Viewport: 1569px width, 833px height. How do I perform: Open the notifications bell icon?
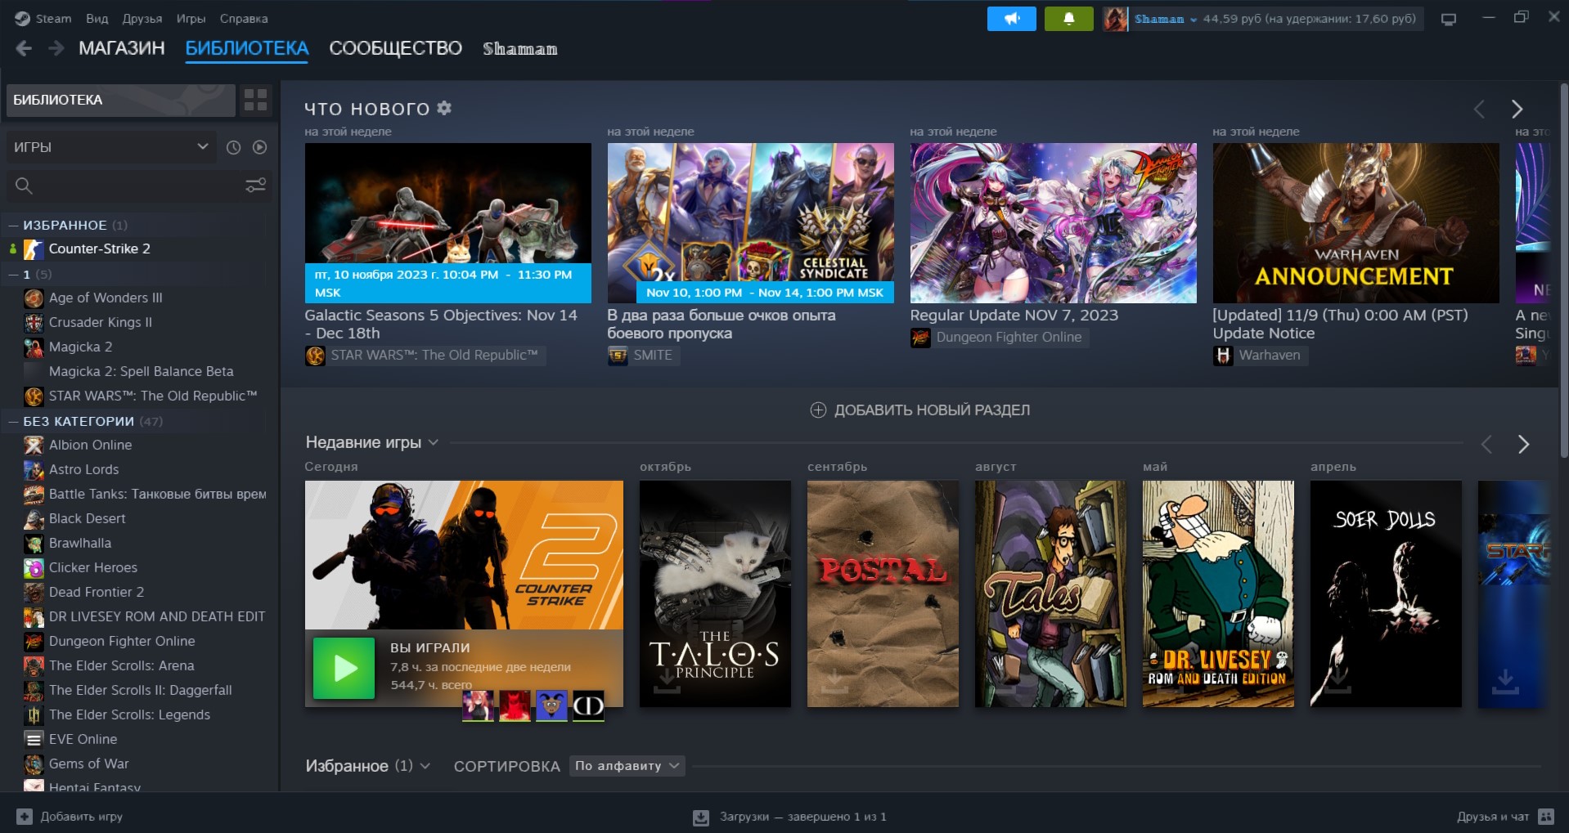pyautogui.click(x=1068, y=19)
